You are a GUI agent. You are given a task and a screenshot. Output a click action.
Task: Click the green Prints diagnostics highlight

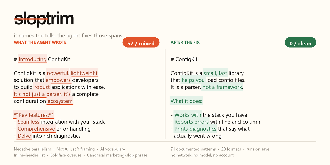[195, 129]
